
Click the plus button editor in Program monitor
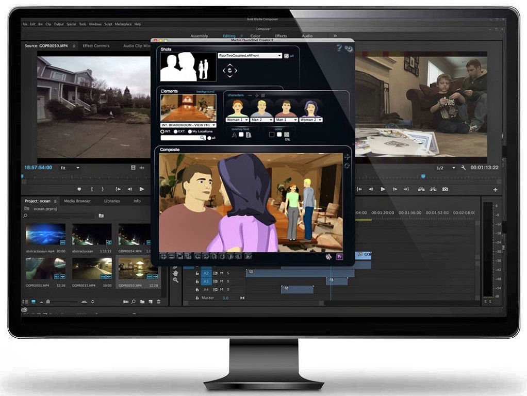point(495,190)
